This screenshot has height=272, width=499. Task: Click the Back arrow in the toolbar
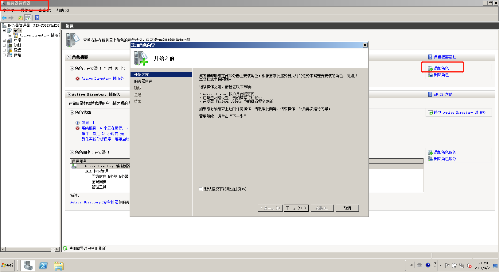[x=4, y=18]
